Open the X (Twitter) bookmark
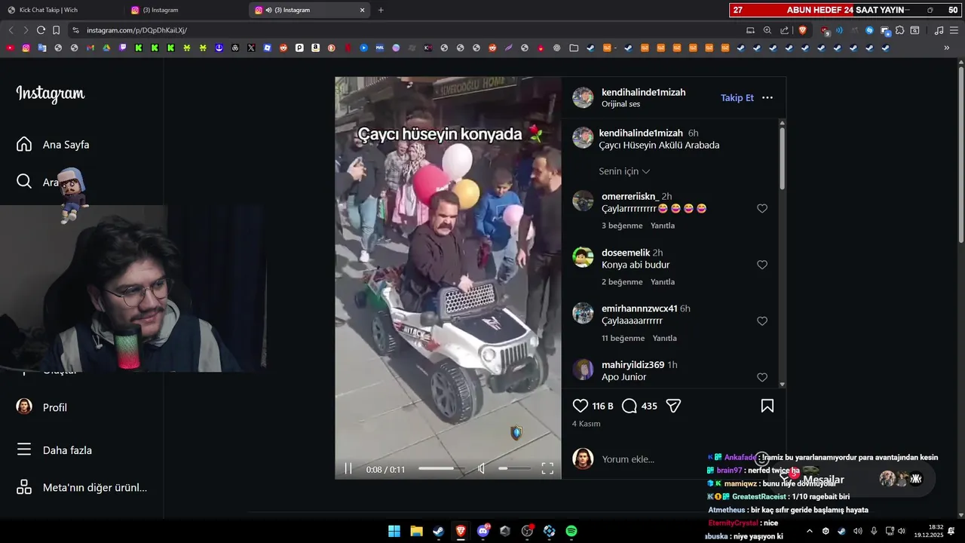Screen dimensions: 965x543 (251, 48)
